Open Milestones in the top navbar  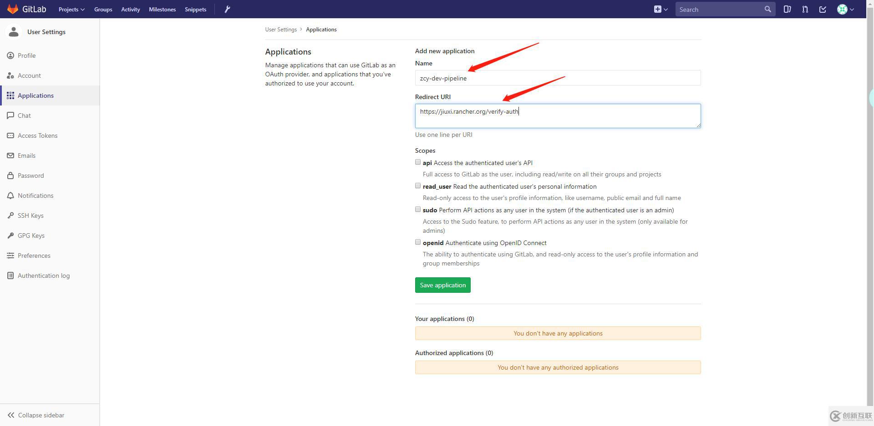pos(163,9)
